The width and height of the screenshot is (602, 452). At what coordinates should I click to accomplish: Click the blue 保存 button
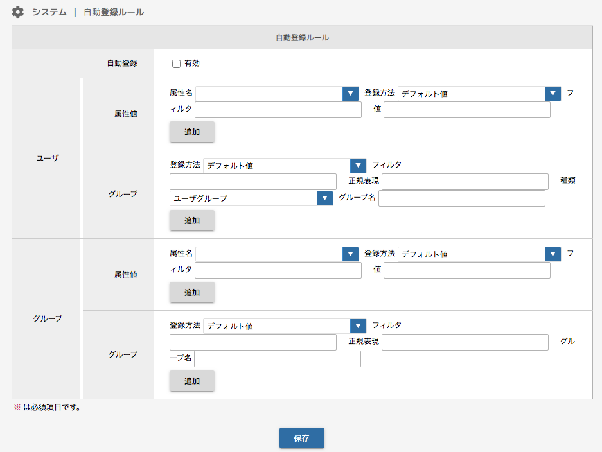(x=302, y=438)
